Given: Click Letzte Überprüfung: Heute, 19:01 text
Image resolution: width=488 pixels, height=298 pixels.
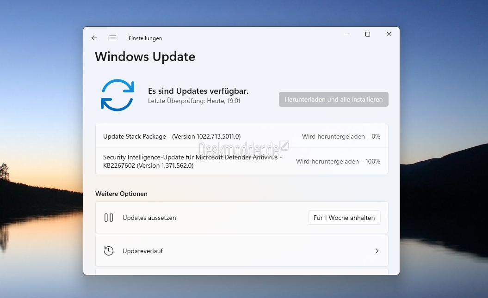Looking at the screenshot, I should (194, 101).
